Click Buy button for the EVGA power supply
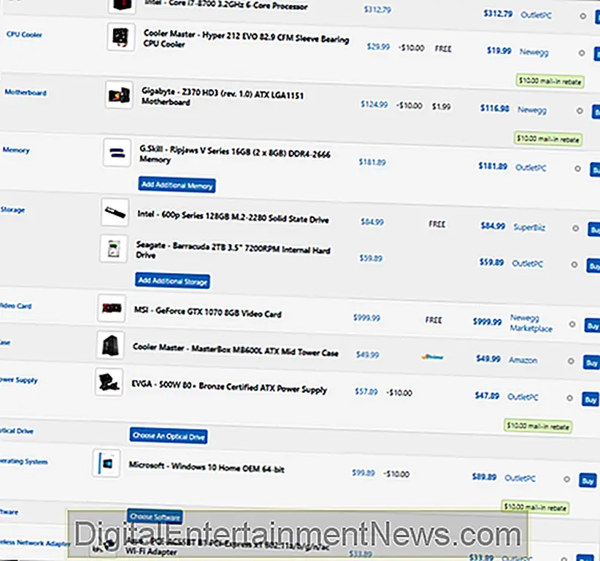Viewport: 600px width, 561px height. [590, 400]
